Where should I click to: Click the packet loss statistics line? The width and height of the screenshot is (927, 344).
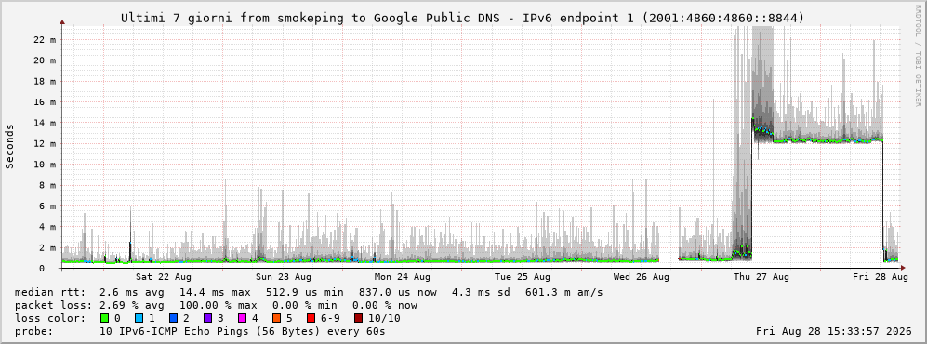216,305
